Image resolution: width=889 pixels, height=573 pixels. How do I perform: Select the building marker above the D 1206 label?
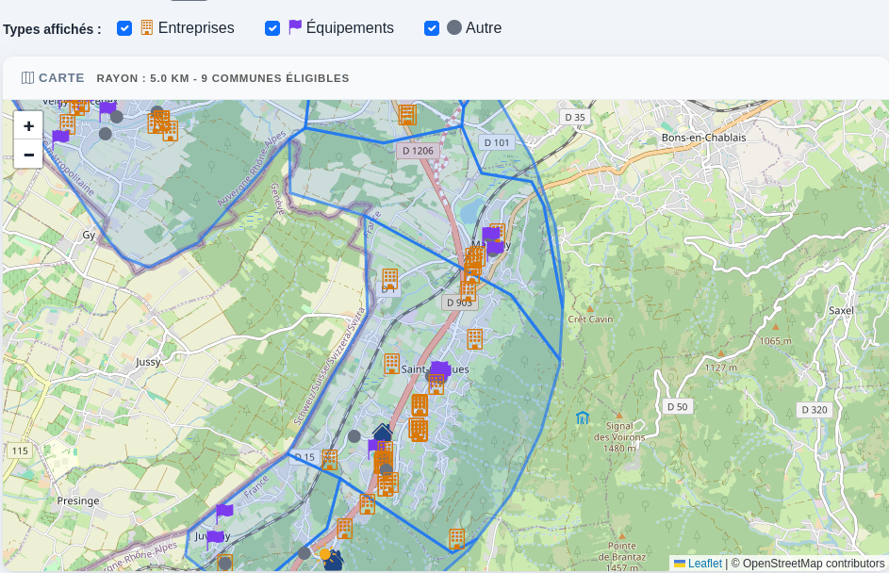(407, 114)
